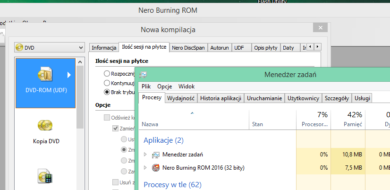Click the compilation list scrollbar thumb

click(80, 98)
